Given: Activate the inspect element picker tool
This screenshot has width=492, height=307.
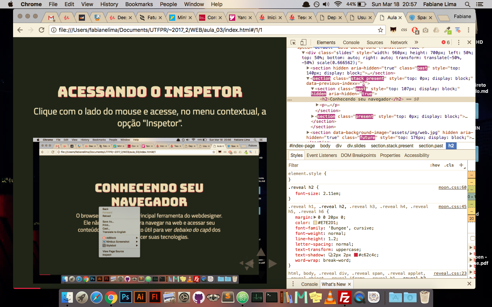Looking at the screenshot, I should (x=293, y=43).
